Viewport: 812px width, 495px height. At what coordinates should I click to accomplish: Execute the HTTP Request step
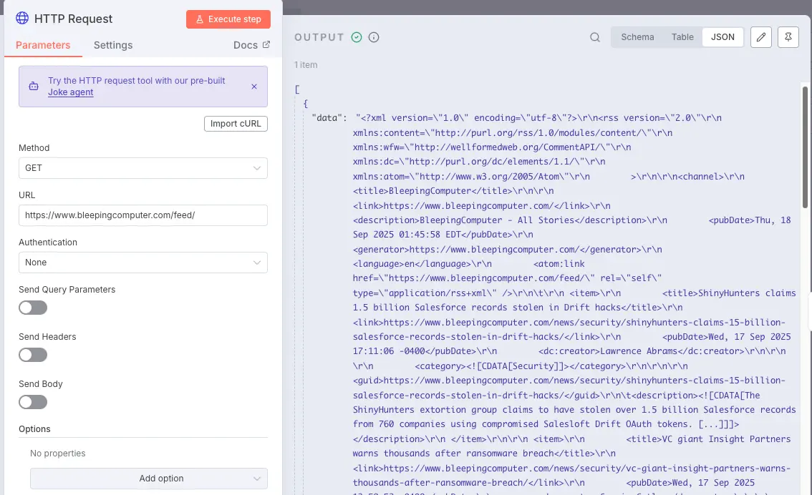[228, 19]
